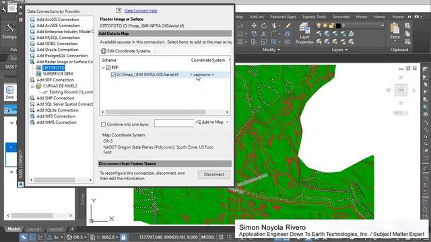The height and width of the screenshot is (242, 431).
Task: Enable Combine into one layer checkbox
Action: click(103, 124)
